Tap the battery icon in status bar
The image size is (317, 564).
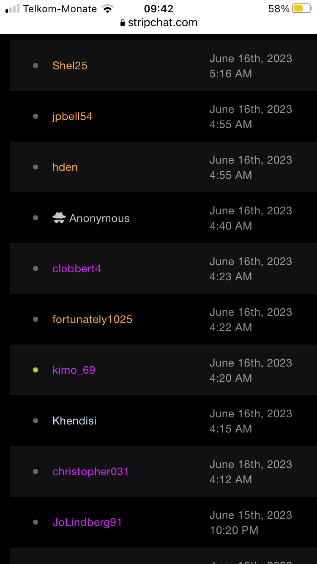[302, 9]
